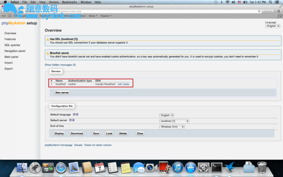Image resolution: width=283 pixels, height=177 pixels.
Task: Open the Bookmarks menu
Action: pos(69,2)
